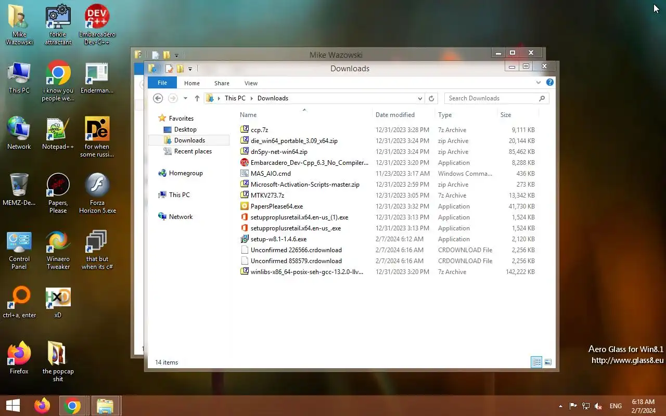Viewport: 666px width, 416px height.
Task: Open the File tab in Downloads window
Action: (x=162, y=83)
